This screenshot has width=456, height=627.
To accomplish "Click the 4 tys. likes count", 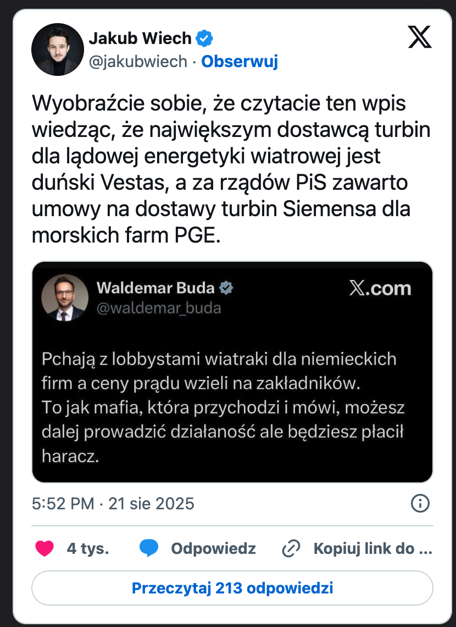I will [x=88, y=548].
